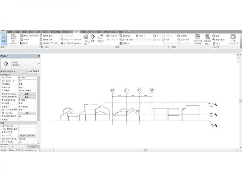Click the vertical scrollbar thumb of drawing area

pyautogui.click(x=240, y=101)
